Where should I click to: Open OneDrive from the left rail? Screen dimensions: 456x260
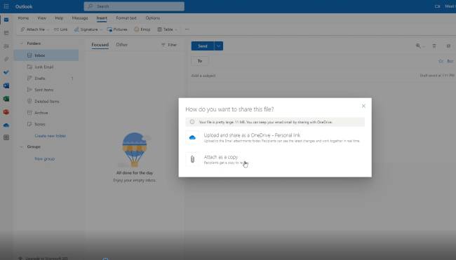click(6, 125)
